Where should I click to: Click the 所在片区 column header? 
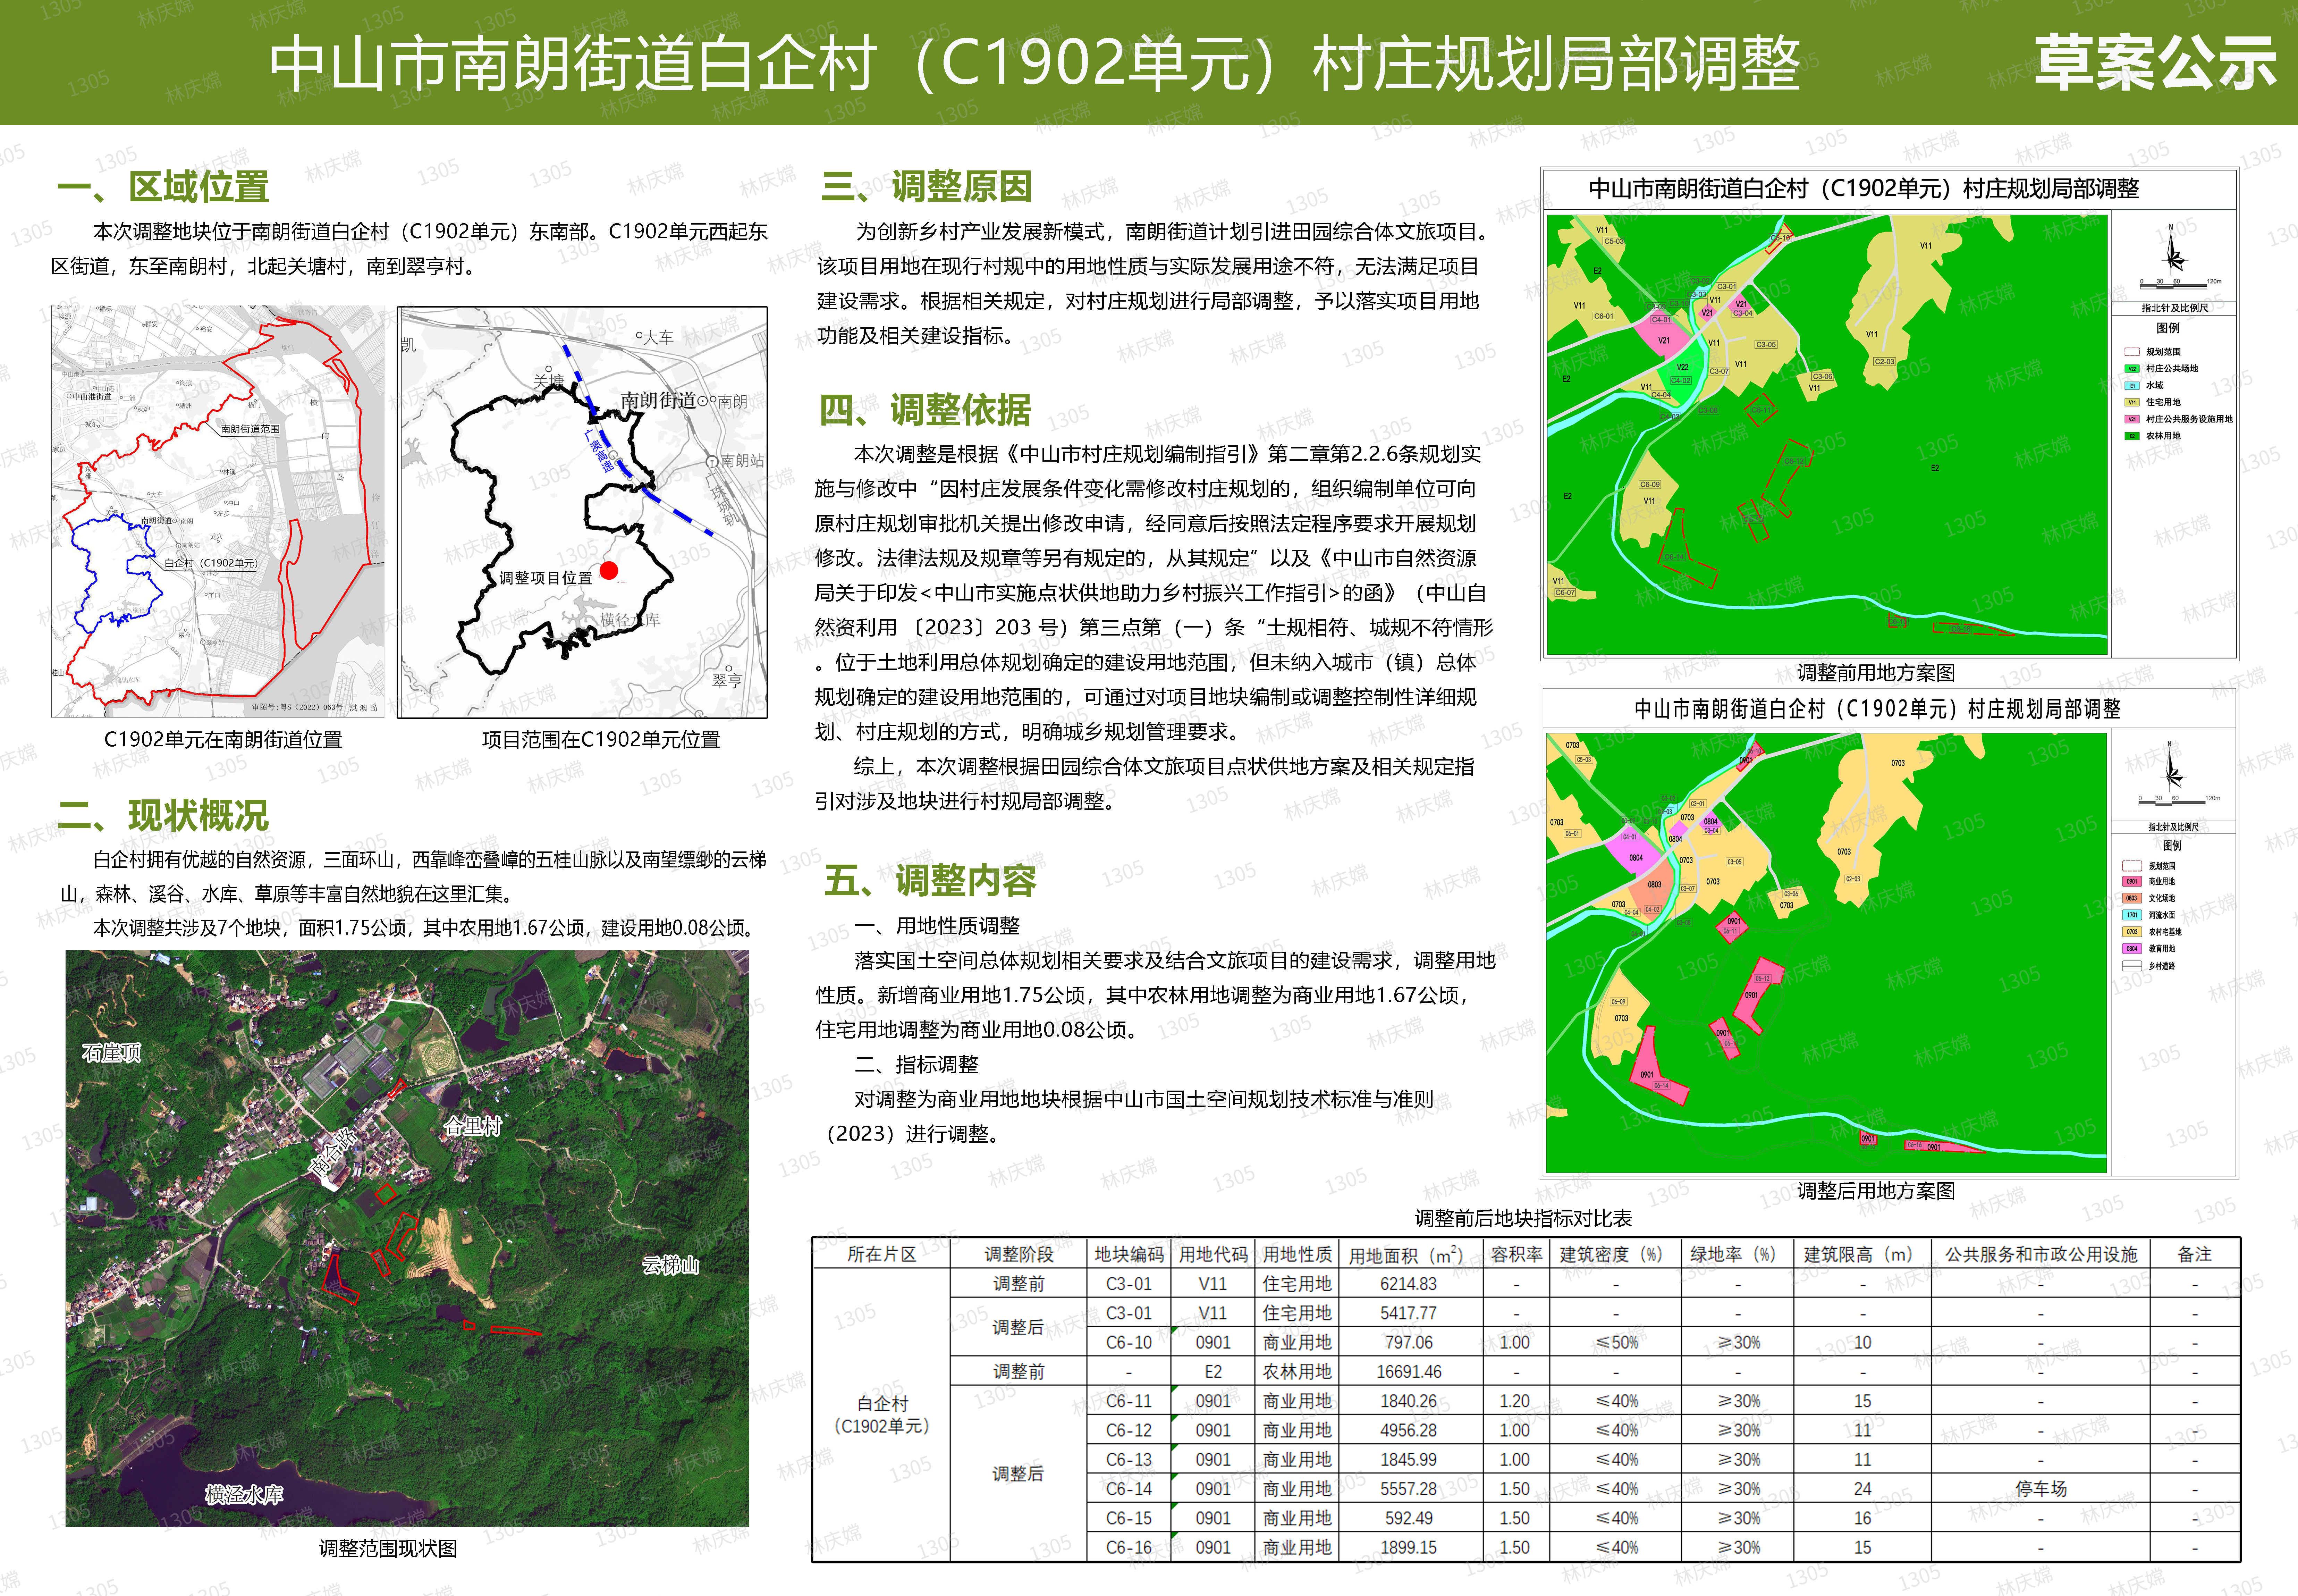click(881, 1254)
